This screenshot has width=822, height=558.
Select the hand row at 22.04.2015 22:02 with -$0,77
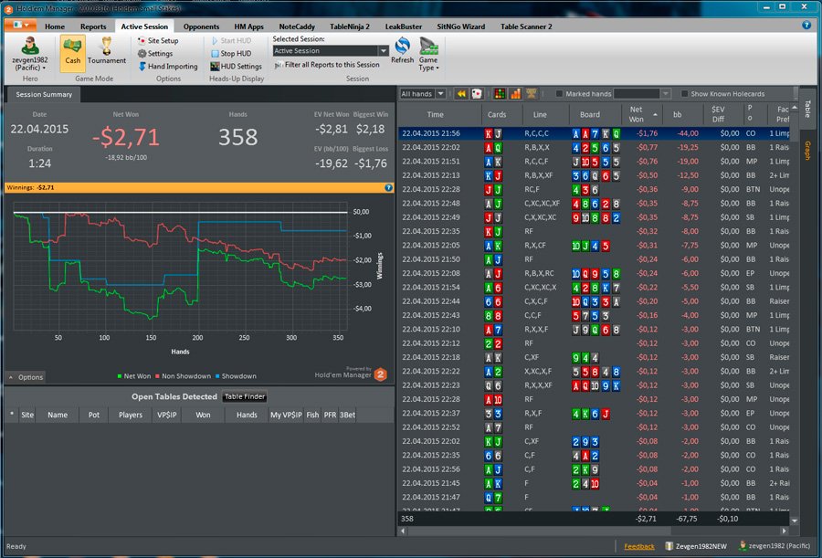point(594,147)
